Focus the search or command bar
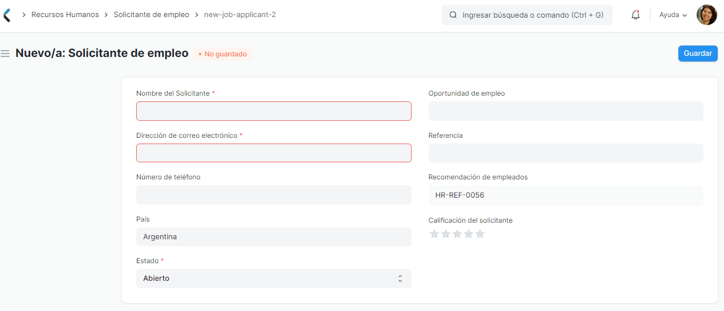This screenshot has height=311, width=724. pyautogui.click(x=527, y=15)
